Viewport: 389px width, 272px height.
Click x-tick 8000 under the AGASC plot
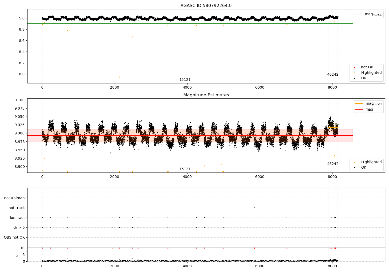332,88
